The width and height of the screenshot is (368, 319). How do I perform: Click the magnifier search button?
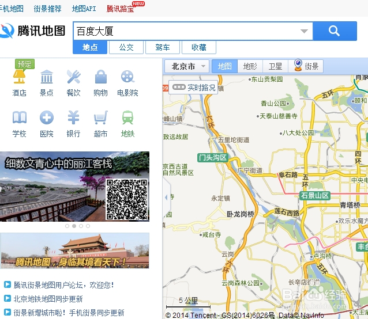(x=335, y=31)
